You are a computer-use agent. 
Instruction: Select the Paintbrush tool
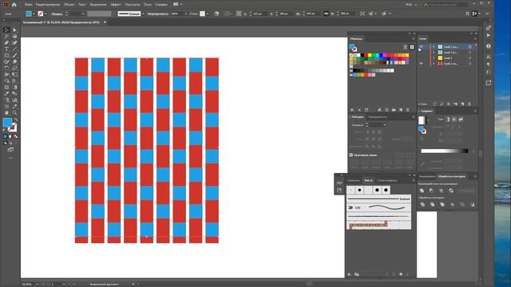tap(14, 55)
